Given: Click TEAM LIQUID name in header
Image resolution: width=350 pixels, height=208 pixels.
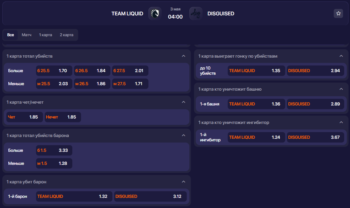Looking at the screenshot, I should [127, 14].
